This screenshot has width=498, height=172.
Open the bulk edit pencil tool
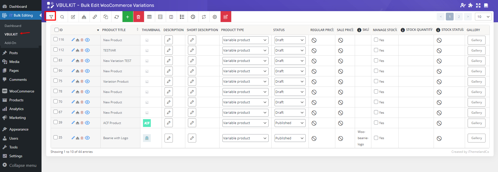pos(73,17)
